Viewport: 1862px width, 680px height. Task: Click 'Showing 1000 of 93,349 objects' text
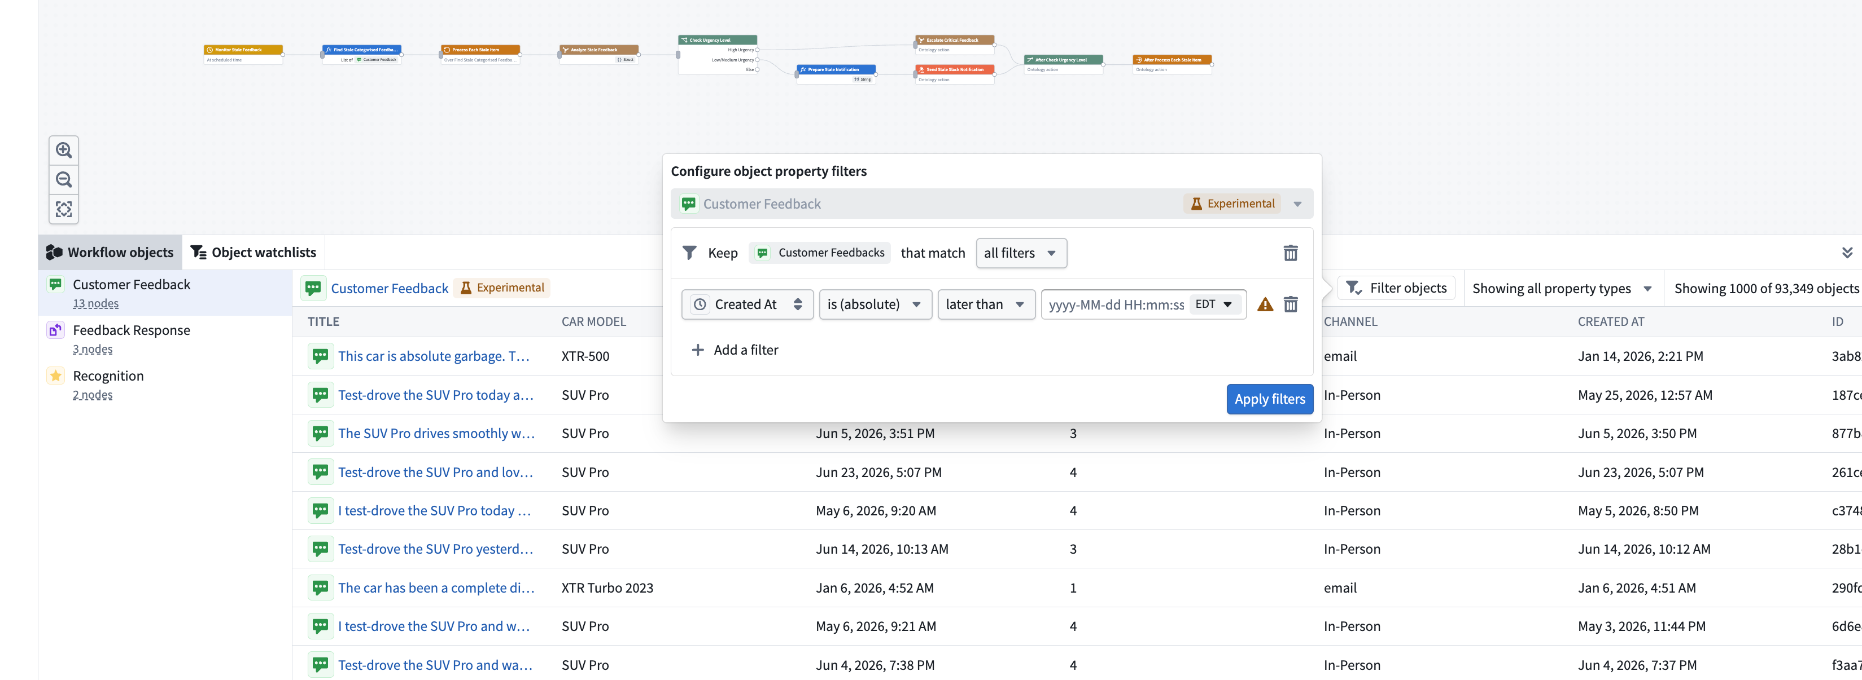(x=1767, y=288)
